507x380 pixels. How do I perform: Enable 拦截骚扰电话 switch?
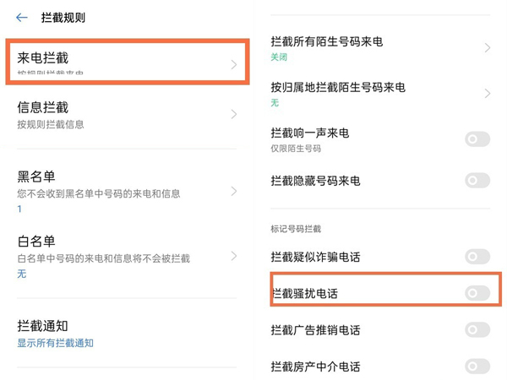pyautogui.click(x=477, y=294)
